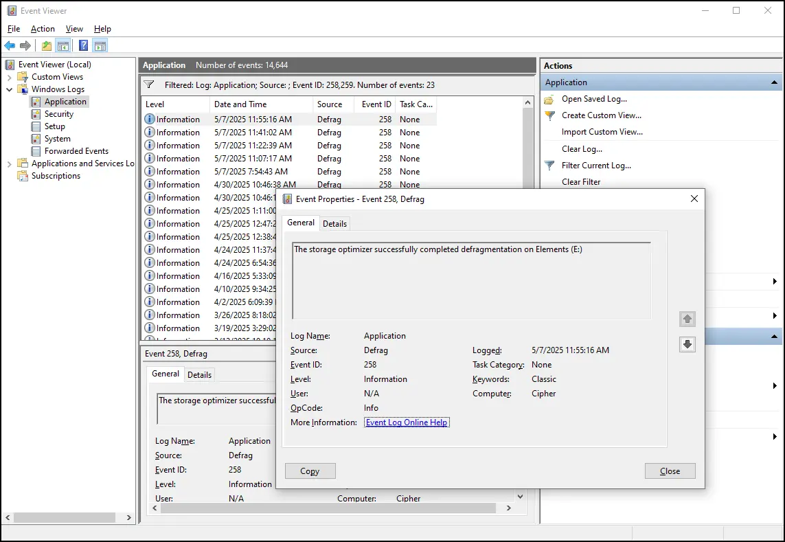
Task: Click the Create Custom View funnel icon
Action: click(548, 115)
